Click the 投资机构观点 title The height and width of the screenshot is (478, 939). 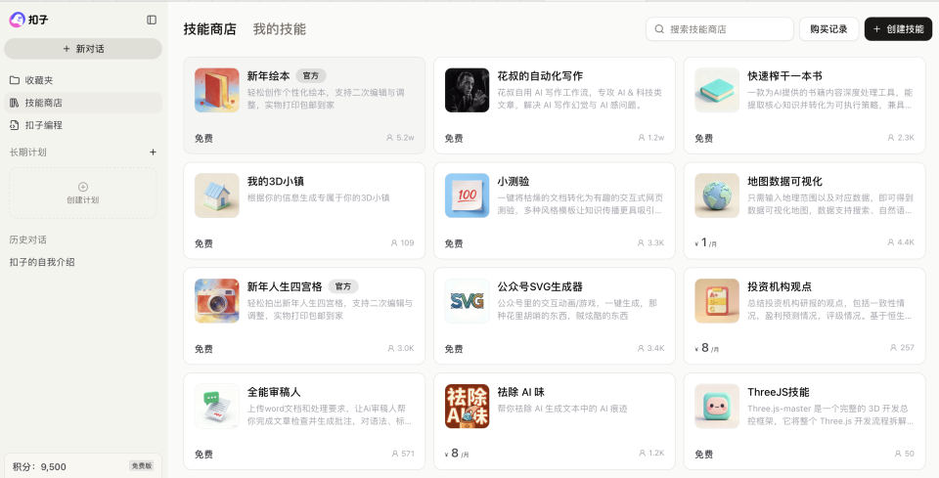pyautogui.click(x=780, y=286)
